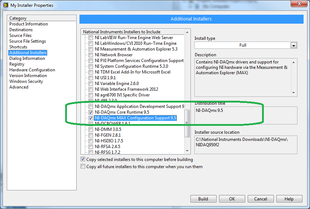Check the NI-RFSG 1.7.2 installer

coord(91,152)
